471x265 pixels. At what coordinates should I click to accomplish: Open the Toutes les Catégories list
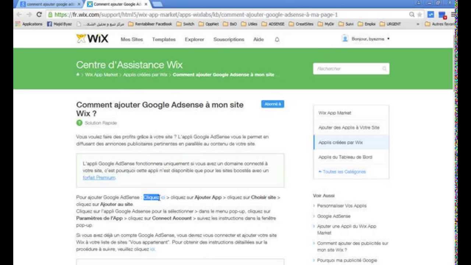(x=342, y=172)
